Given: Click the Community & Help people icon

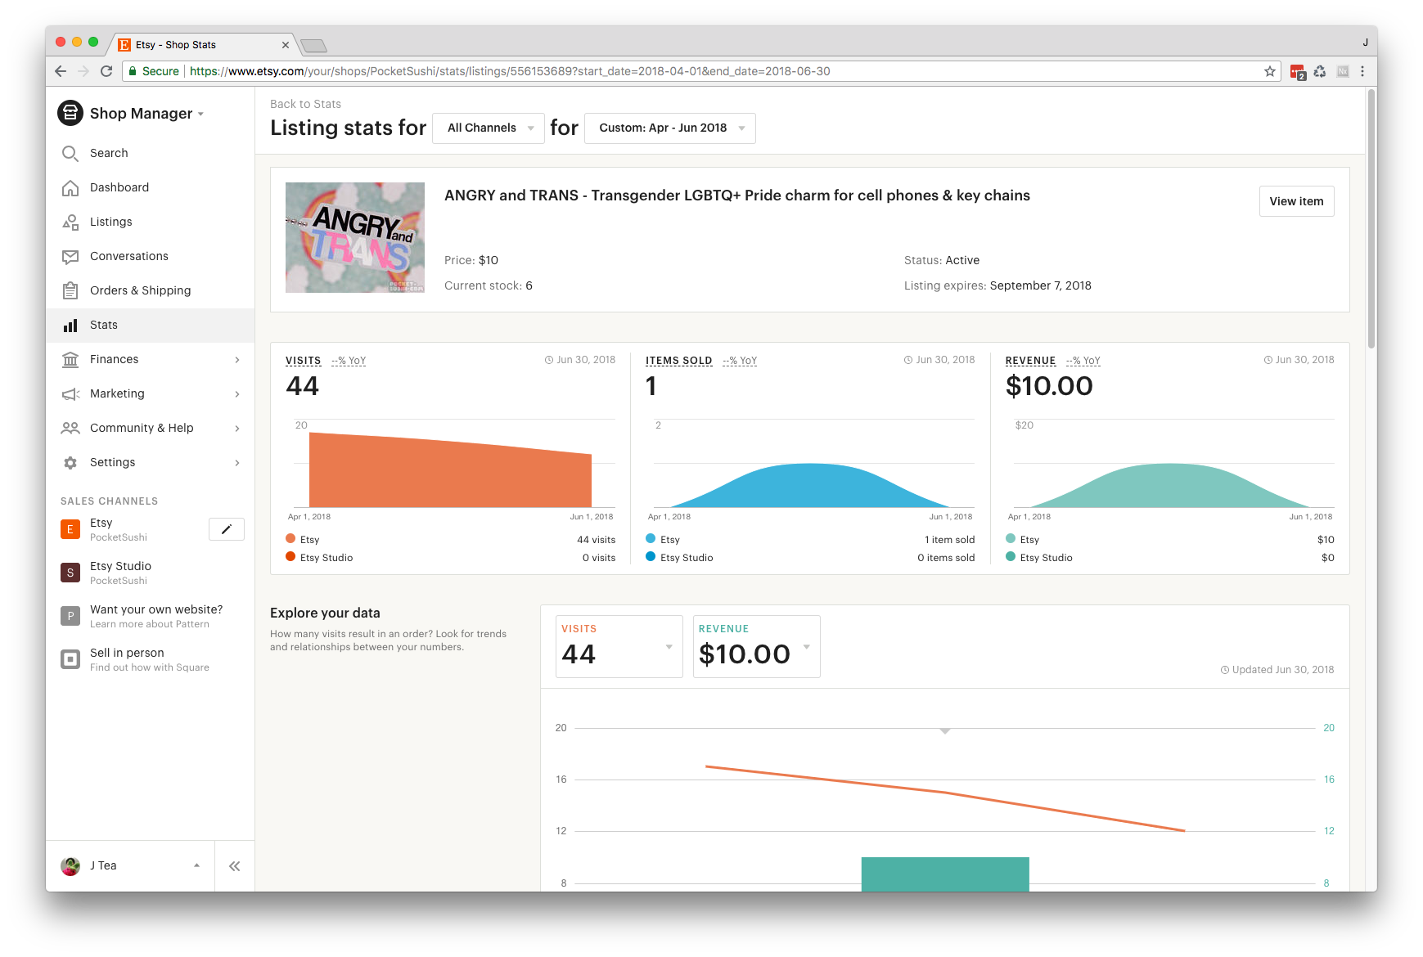Looking at the screenshot, I should click(x=70, y=428).
